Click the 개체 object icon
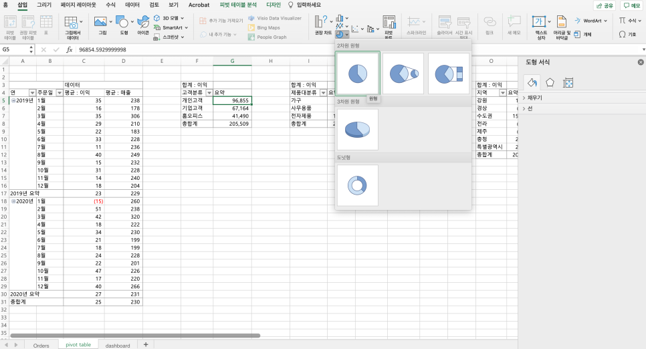Screen dimensions: 646x349 pyautogui.click(x=582, y=35)
